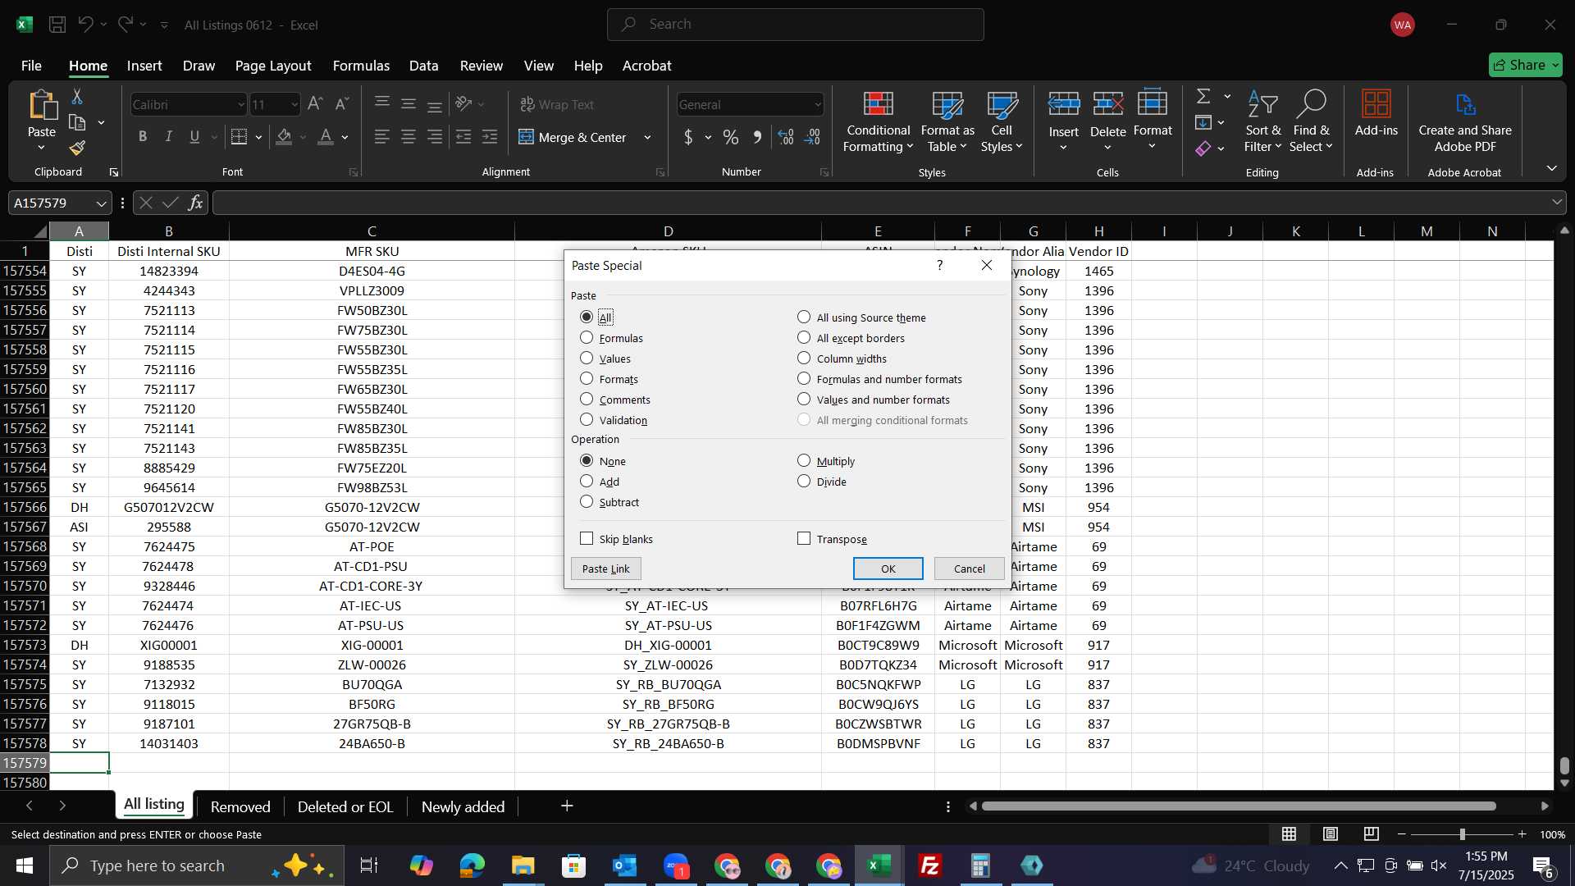The image size is (1575, 886).
Task: Open the Insert ribbon tab
Action: pyautogui.click(x=144, y=66)
